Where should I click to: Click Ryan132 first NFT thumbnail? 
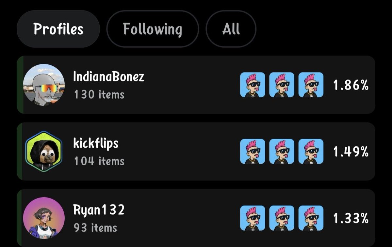tap(253, 218)
